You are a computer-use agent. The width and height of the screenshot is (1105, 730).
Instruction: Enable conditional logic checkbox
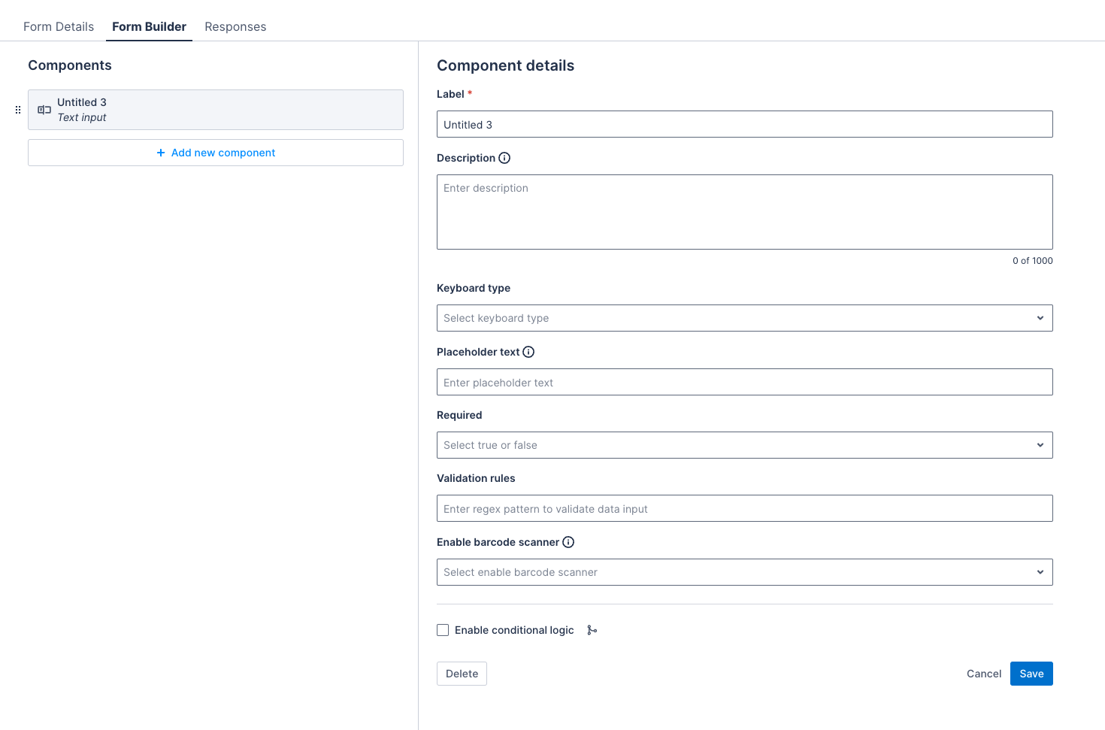coord(443,630)
